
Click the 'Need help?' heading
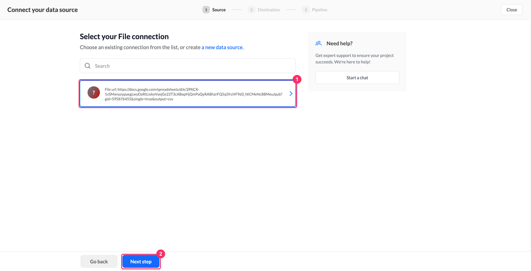(340, 44)
